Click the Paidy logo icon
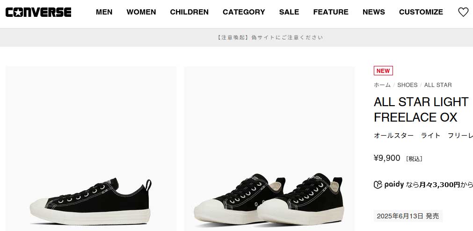 (x=378, y=185)
